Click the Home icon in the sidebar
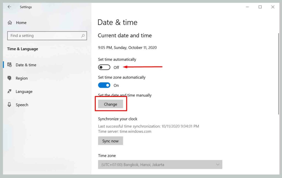 click(x=10, y=23)
